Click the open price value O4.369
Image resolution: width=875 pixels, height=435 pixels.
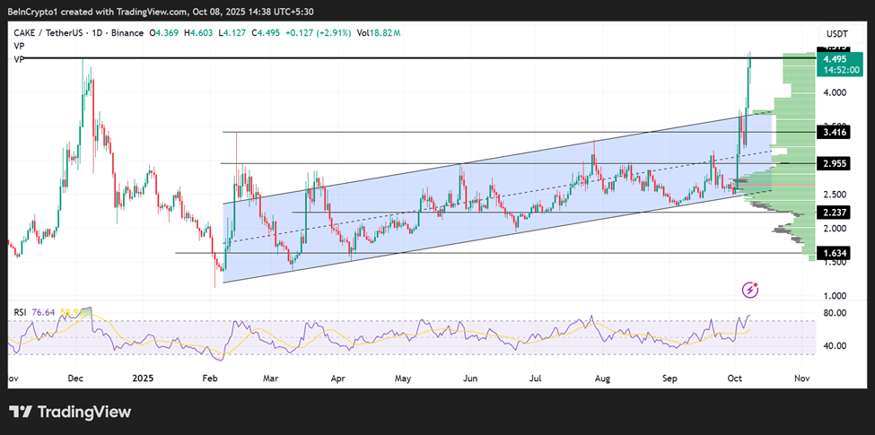164,33
